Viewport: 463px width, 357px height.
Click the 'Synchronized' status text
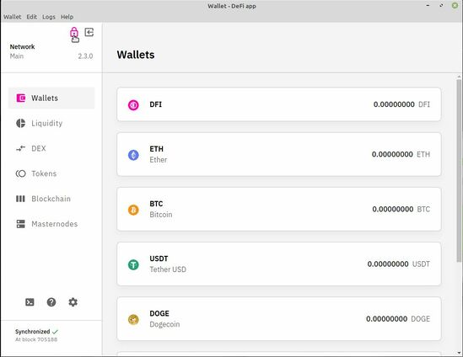pyautogui.click(x=33, y=332)
